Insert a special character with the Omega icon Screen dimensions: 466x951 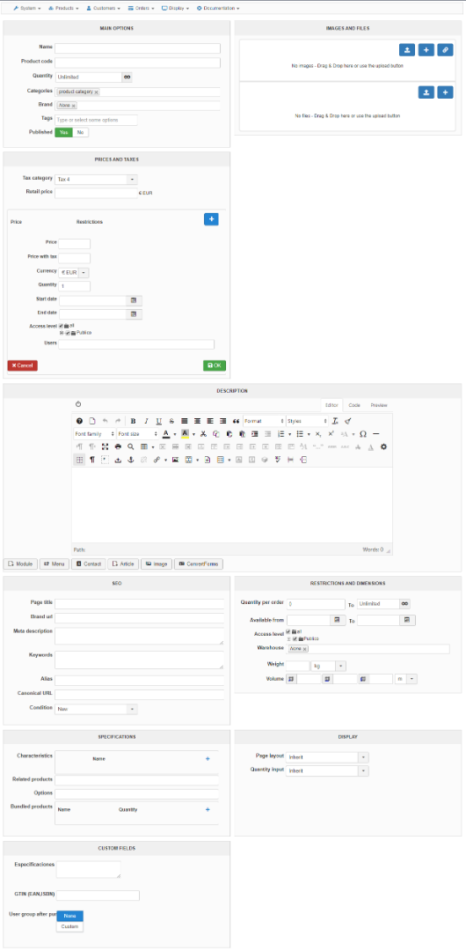click(363, 434)
